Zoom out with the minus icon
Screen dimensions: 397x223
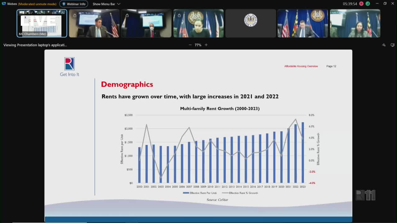click(190, 45)
